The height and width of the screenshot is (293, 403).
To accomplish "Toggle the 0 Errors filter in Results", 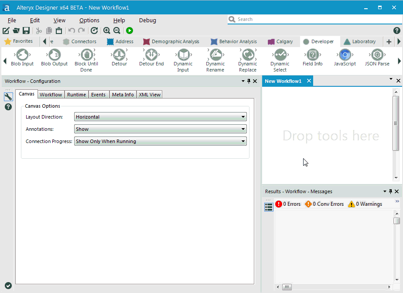I will coord(288,204).
